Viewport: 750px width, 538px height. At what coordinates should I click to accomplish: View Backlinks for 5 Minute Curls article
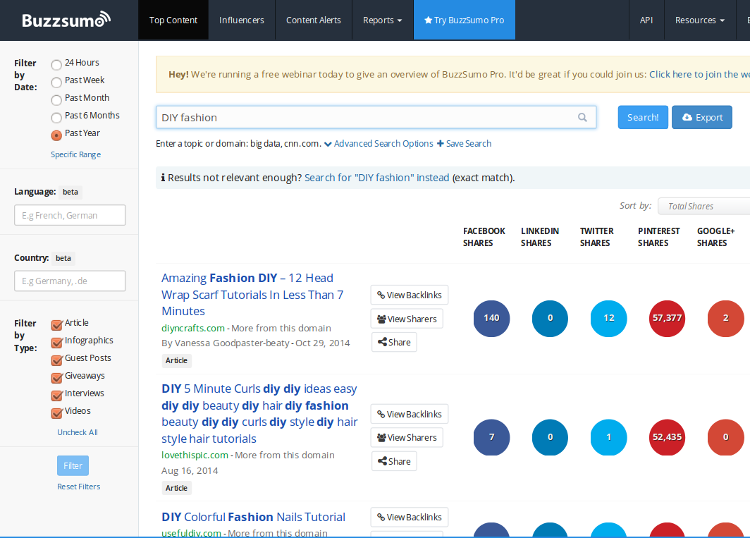[x=410, y=414]
